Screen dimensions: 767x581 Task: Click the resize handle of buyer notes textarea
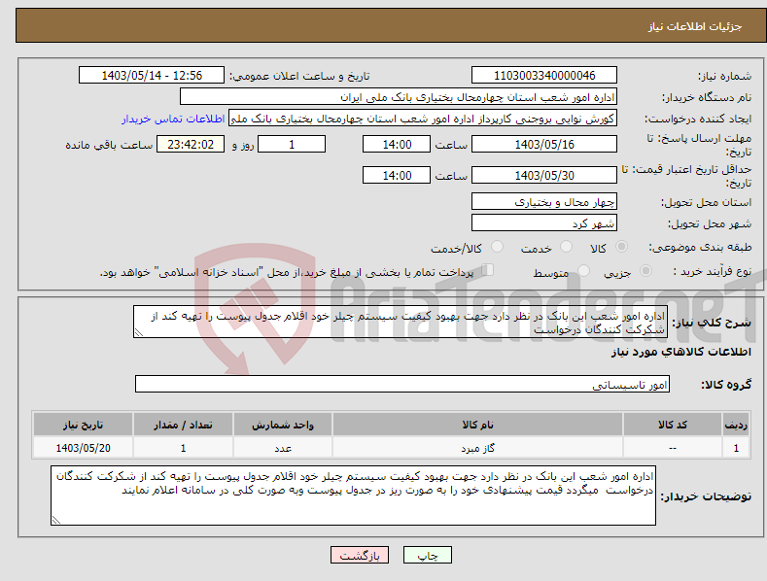tap(56, 520)
